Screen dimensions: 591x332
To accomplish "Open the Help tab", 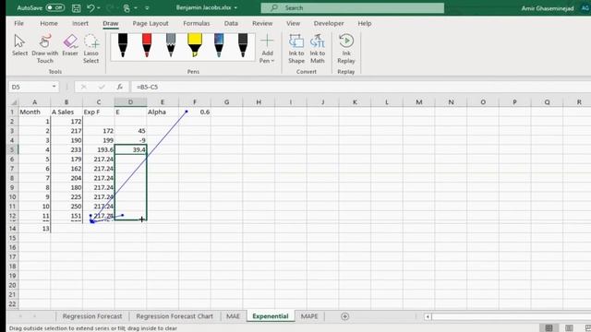I will click(365, 23).
